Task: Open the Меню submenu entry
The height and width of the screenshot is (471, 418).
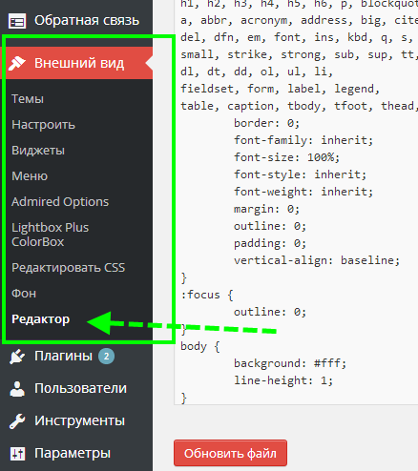Action: 30,176
